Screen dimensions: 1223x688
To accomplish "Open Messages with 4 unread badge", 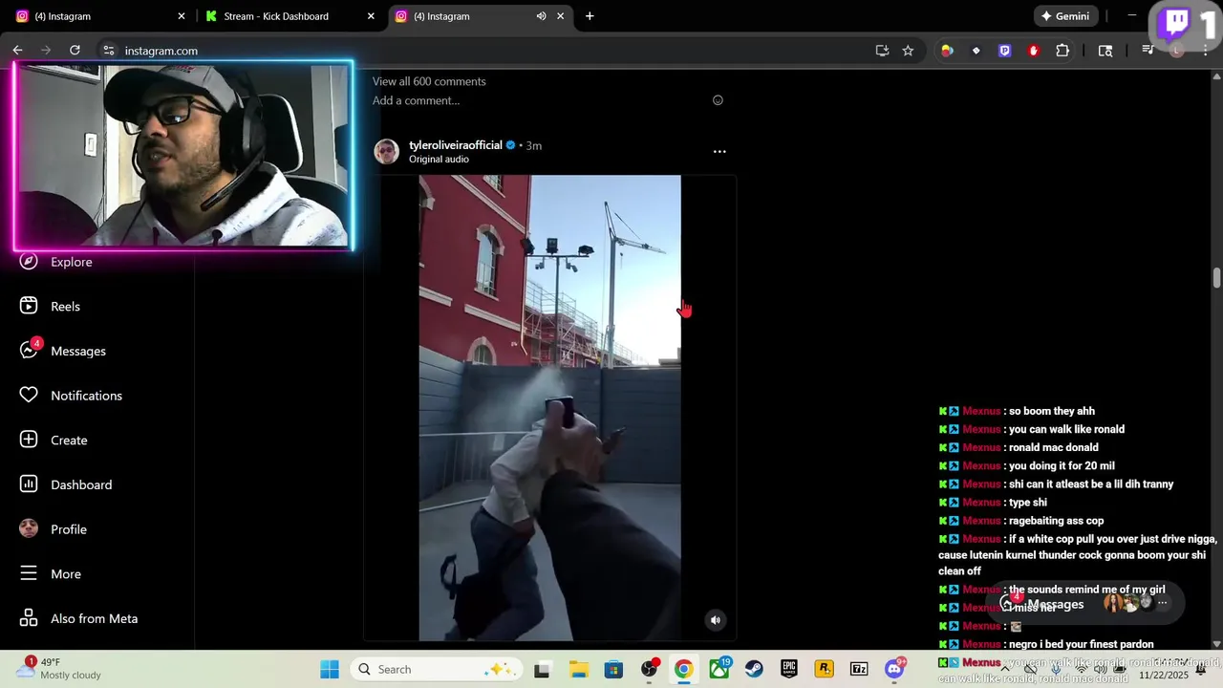I will click(x=63, y=350).
